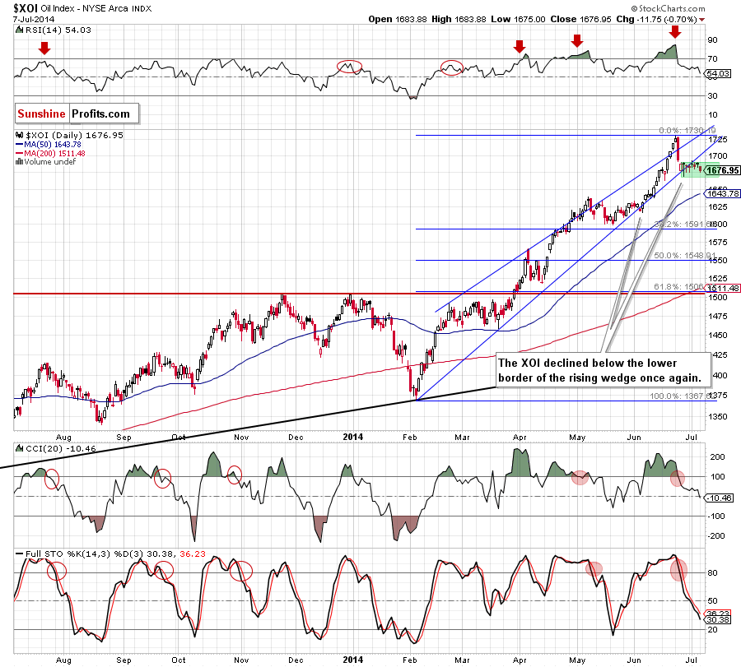Click the -200 level on CCI axis
Screen dimensions: 741x667
click(716, 536)
